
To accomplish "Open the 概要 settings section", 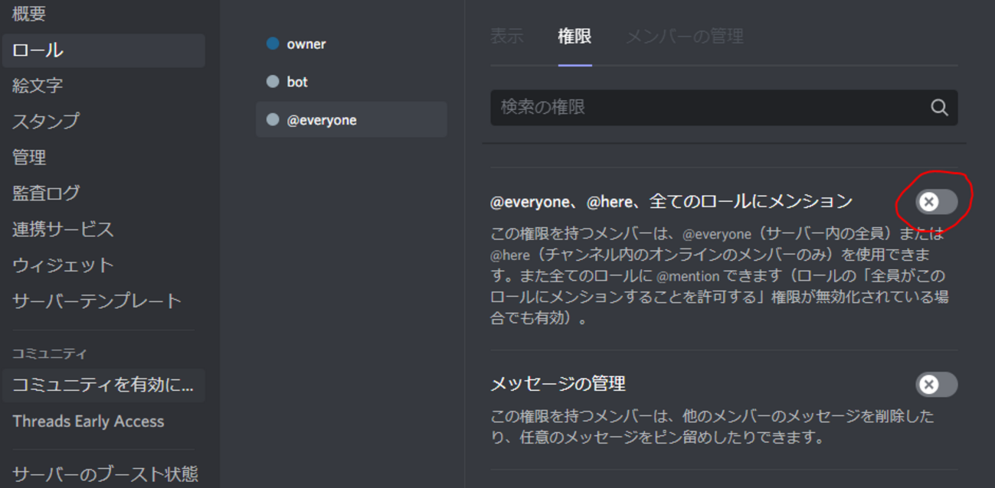I will (29, 13).
